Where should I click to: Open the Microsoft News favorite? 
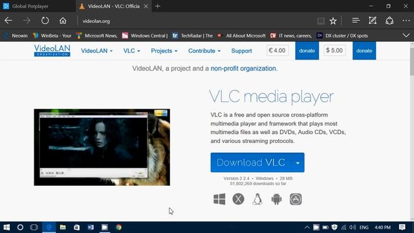pyautogui.click(x=96, y=36)
